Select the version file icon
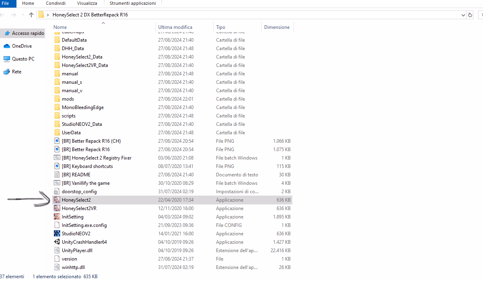This screenshot has width=483, height=281. 57,259
